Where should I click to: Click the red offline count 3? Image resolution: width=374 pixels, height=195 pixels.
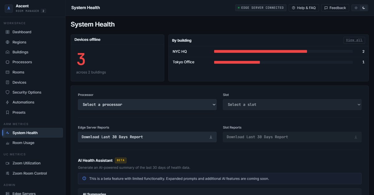[x=81, y=59]
